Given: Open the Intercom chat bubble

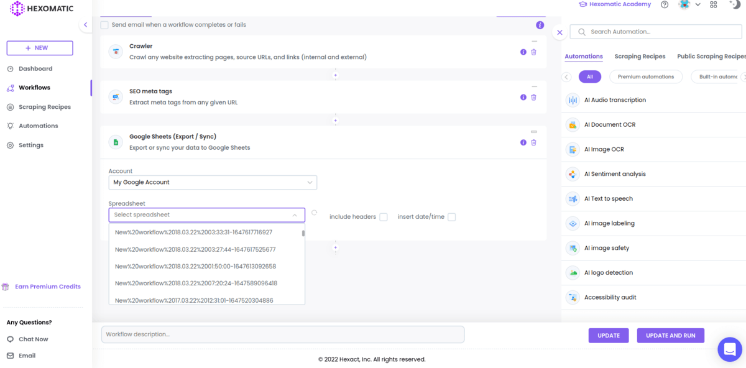Looking at the screenshot, I should pos(730,349).
